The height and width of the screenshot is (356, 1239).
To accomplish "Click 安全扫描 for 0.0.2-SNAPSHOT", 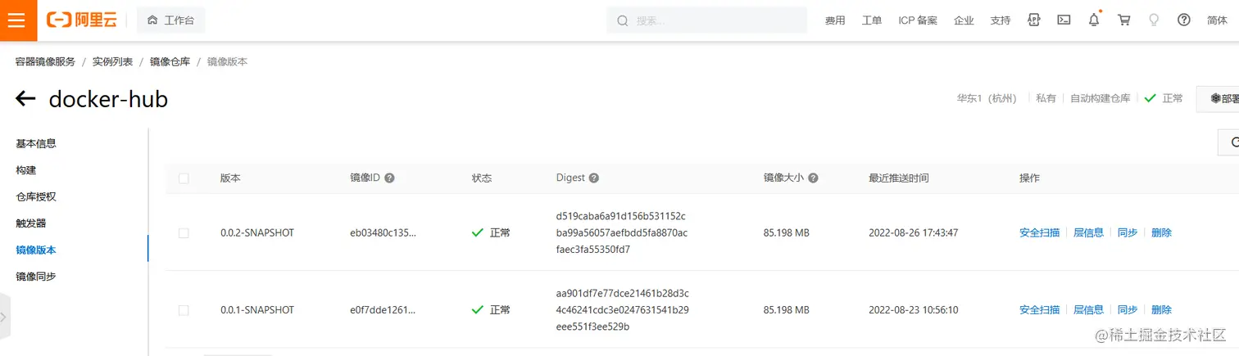I will point(1039,232).
